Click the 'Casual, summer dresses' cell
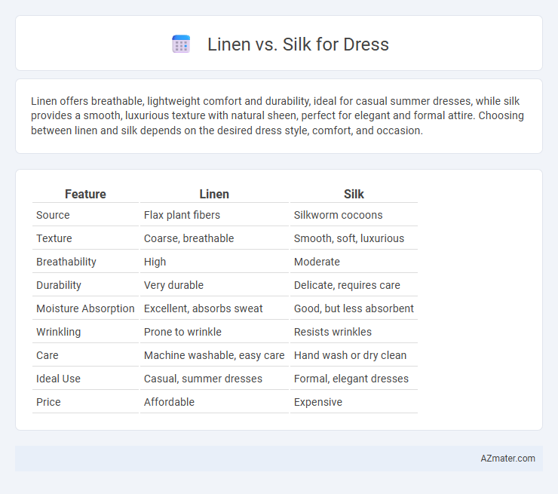This screenshot has height=494, width=558. tap(214, 379)
